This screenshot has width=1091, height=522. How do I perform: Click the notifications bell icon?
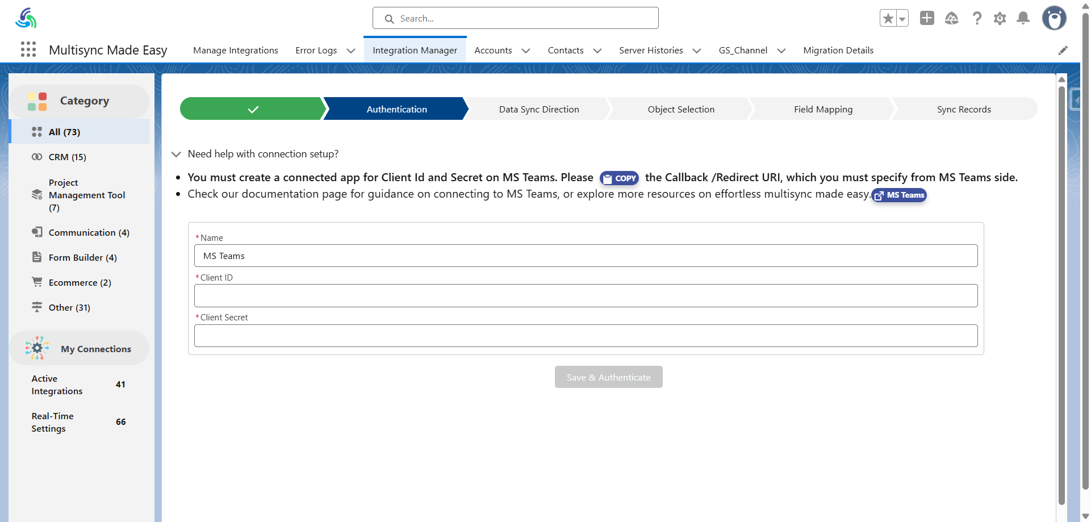(x=1023, y=18)
